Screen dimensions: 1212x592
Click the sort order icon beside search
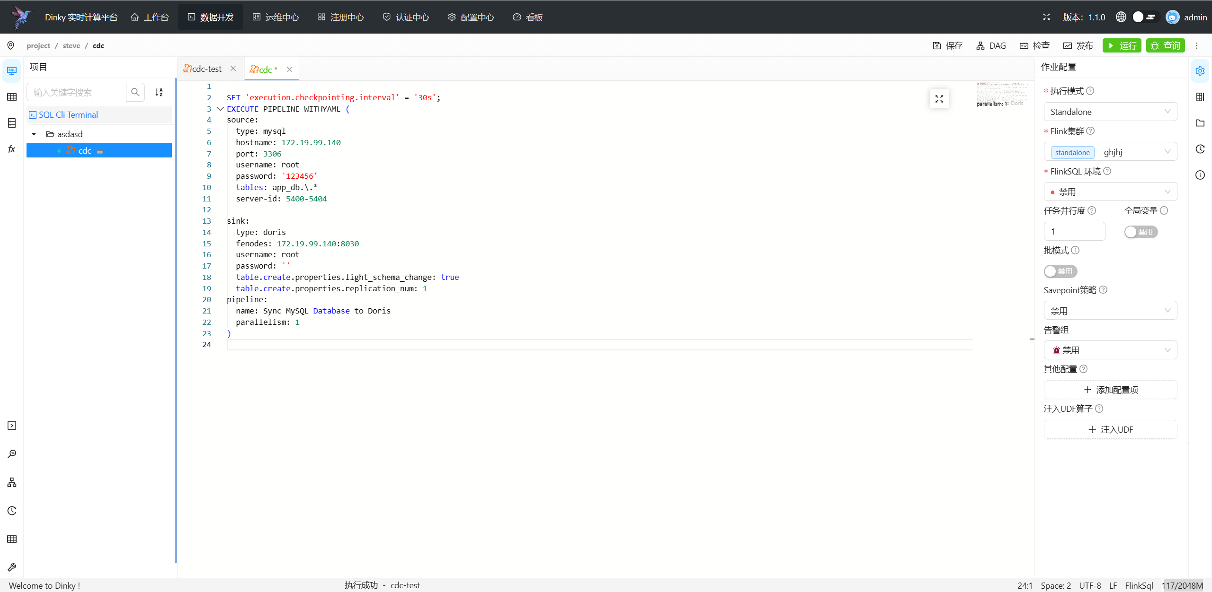tap(159, 92)
